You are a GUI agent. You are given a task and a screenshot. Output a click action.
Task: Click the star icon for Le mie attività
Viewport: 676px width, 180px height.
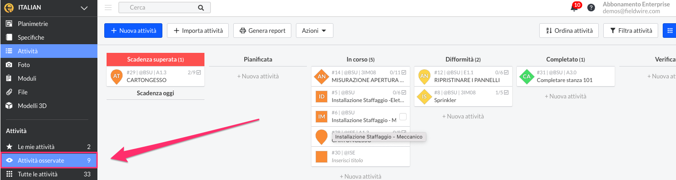9,147
